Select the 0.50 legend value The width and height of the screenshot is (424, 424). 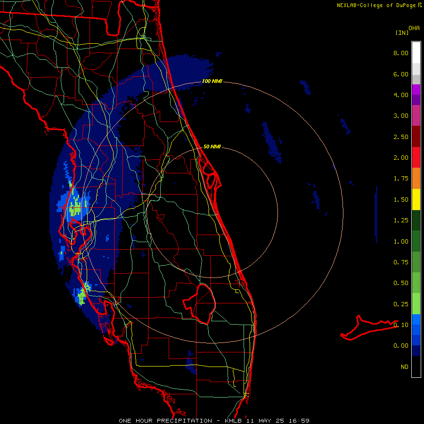tap(401, 283)
